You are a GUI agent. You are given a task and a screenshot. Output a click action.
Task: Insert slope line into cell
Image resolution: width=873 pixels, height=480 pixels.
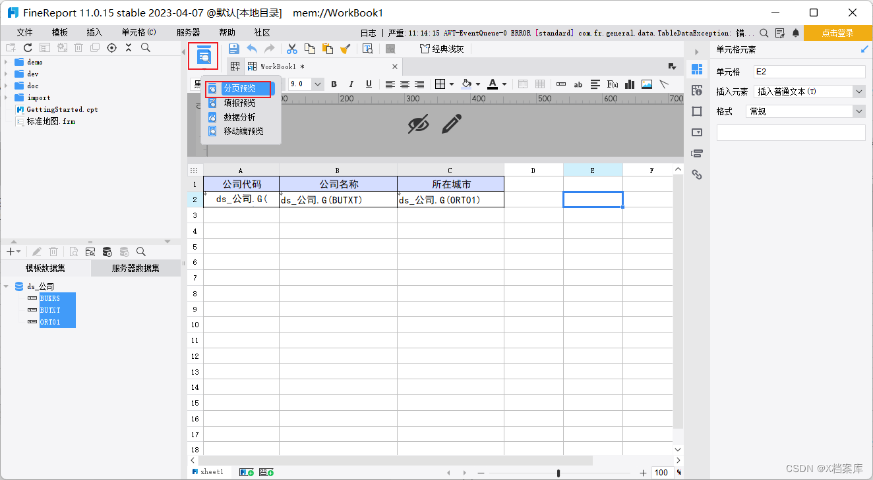[664, 84]
